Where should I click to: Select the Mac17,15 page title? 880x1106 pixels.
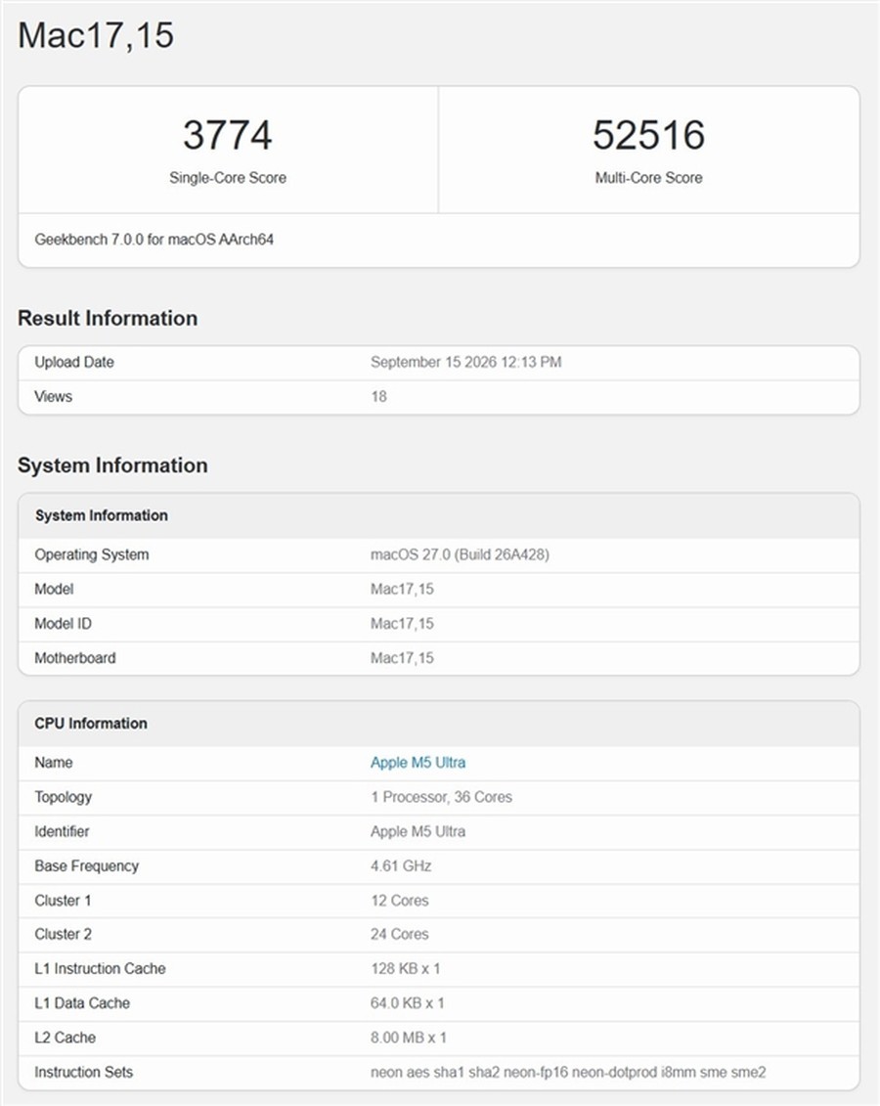point(96,35)
